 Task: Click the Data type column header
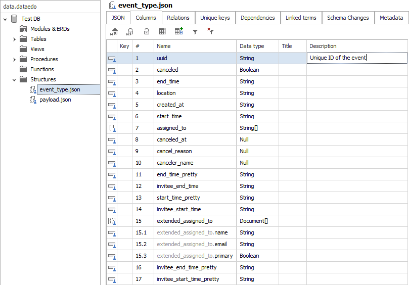(x=252, y=46)
